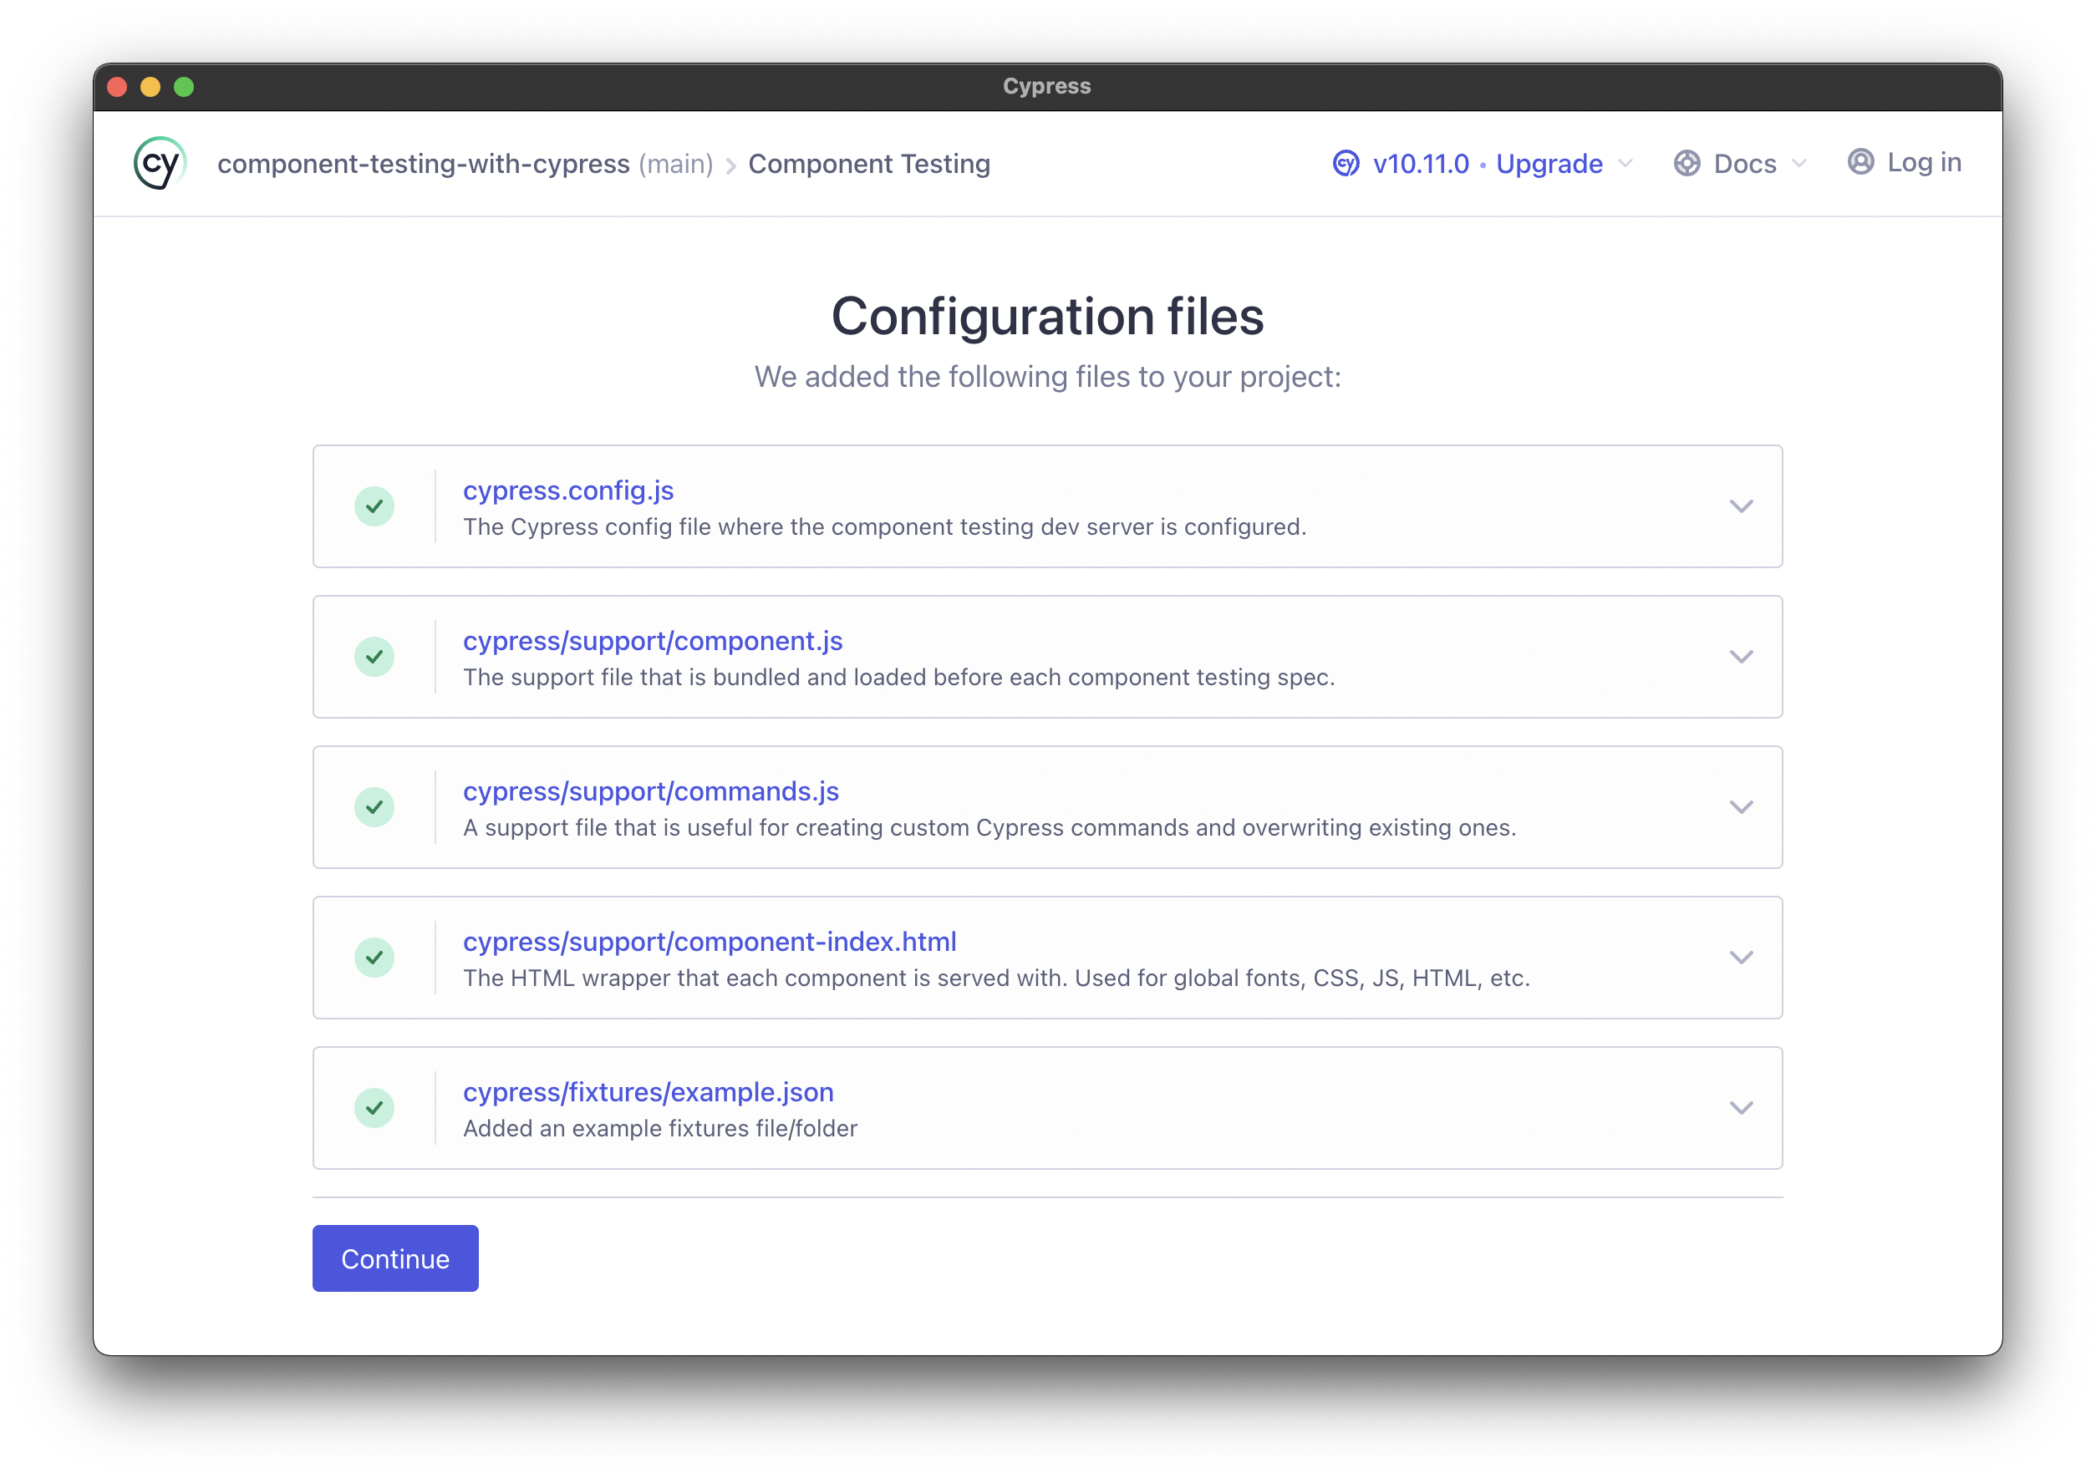Expand the component-index.html row chevron
Screen dimensions: 2096x1479
point(1741,958)
